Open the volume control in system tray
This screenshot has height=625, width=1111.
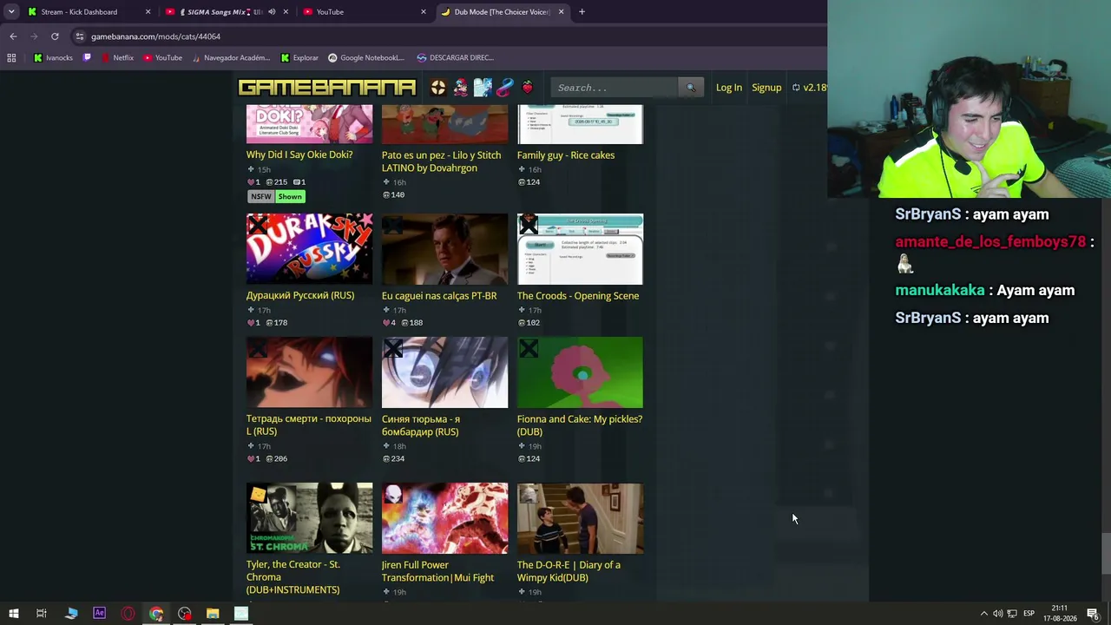pos(997,614)
